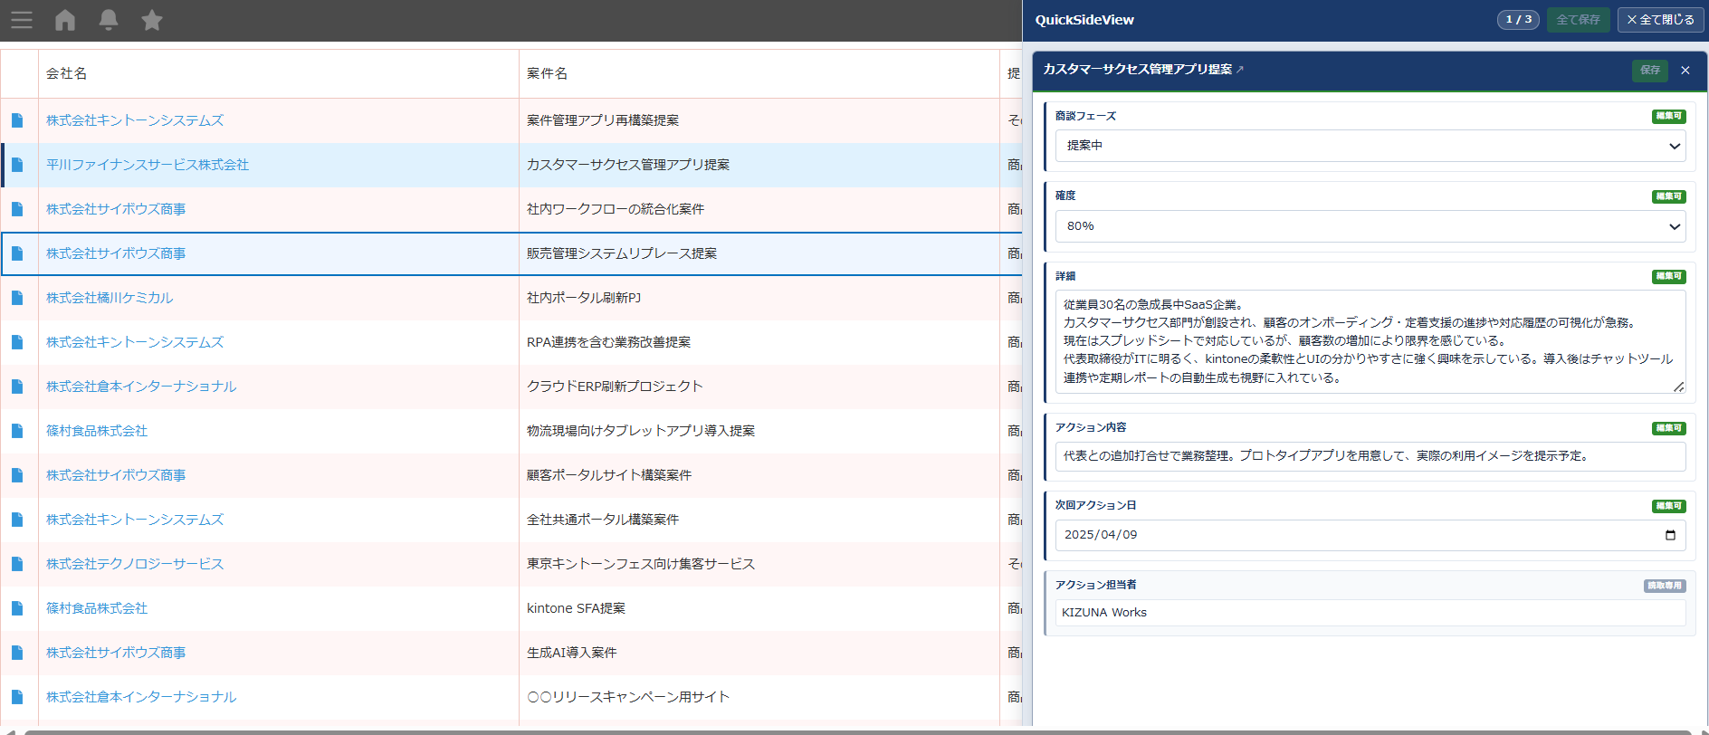Select cell クラウドERP刷新プロジェクト
Image resolution: width=1709 pixels, height=735 pixels.
pyautogui.click(x=759, y=387)
